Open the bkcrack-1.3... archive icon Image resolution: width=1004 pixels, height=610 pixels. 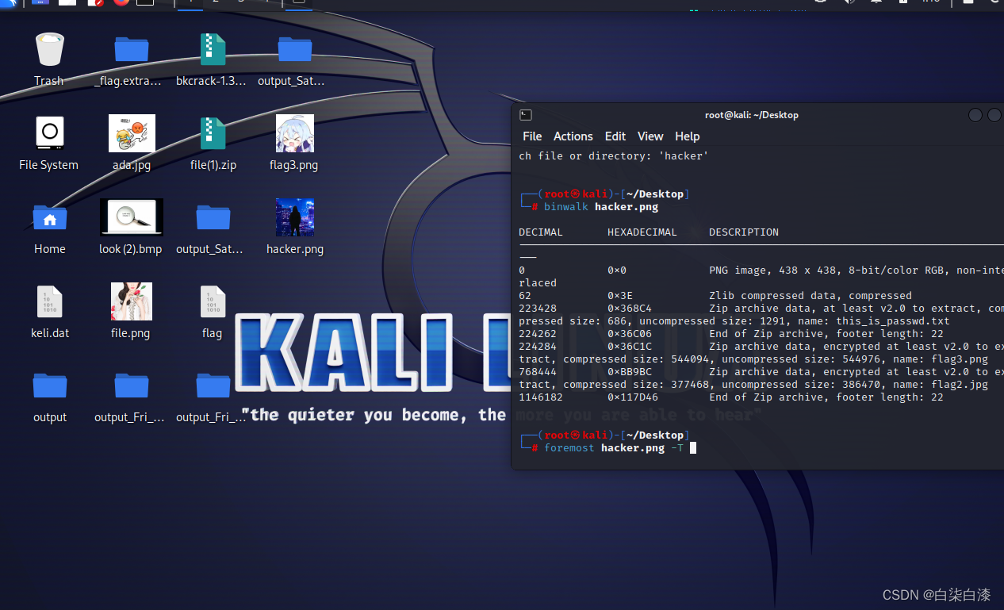point(213,51)
